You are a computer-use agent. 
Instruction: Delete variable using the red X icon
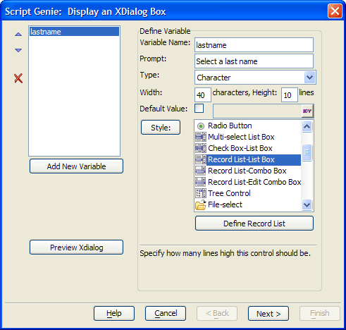click(18, 78)
